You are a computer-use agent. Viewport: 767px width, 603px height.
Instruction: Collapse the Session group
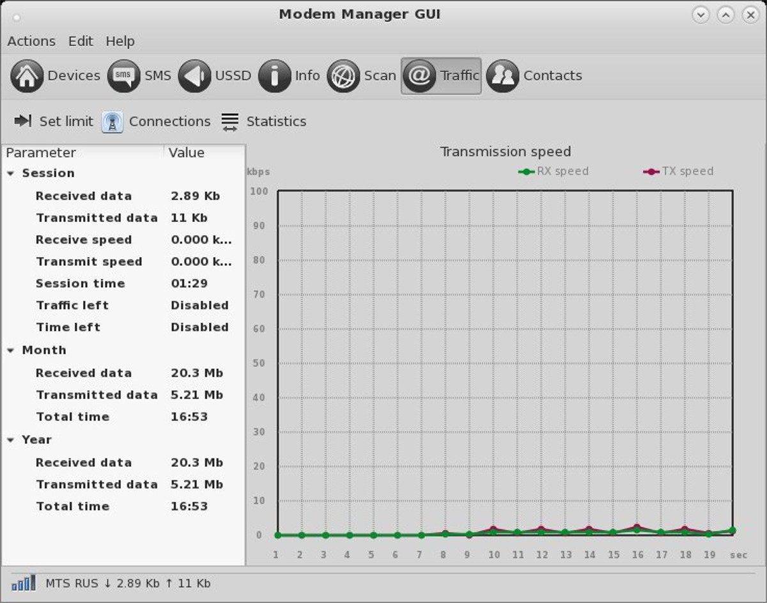tap(11, 173)
